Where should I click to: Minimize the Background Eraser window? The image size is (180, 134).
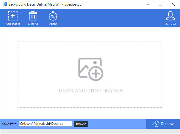coord(148,4)
